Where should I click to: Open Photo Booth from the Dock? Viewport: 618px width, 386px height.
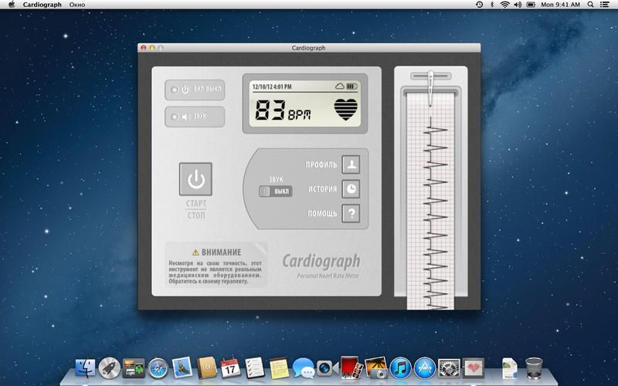[x=351, y=367]
